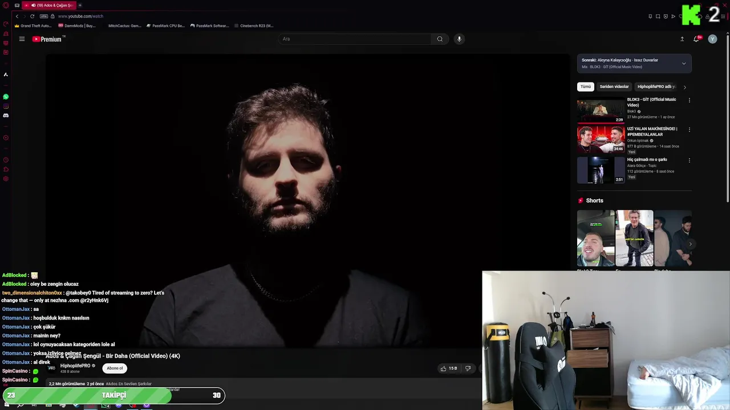Open the PassMark CPU Be... bookmark
This screenshot has height=410, width=730.
click(165, 26)
